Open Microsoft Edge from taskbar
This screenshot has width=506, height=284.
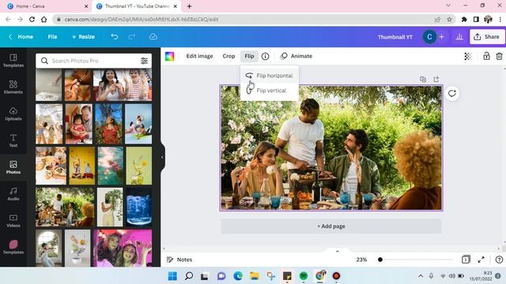tap(238, 276)
